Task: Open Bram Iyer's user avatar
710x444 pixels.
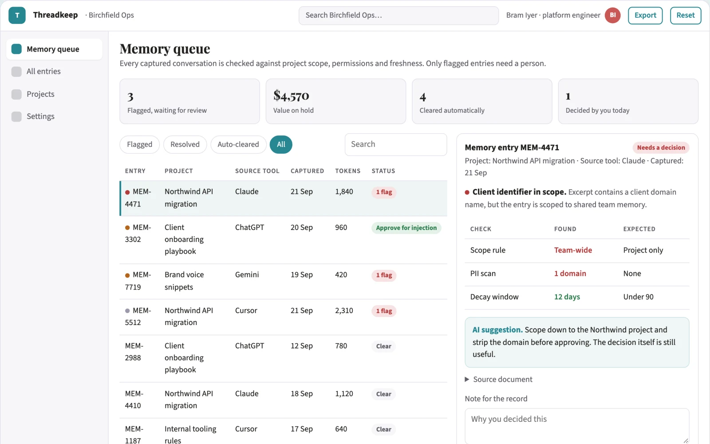Action: pyautogui.click(x=612, y=15)
